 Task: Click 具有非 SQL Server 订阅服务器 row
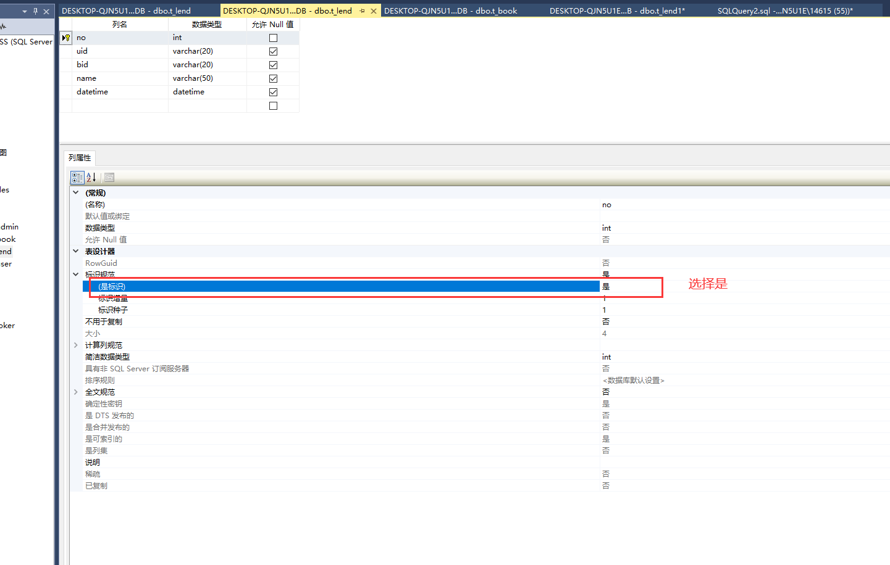point(486,369)
